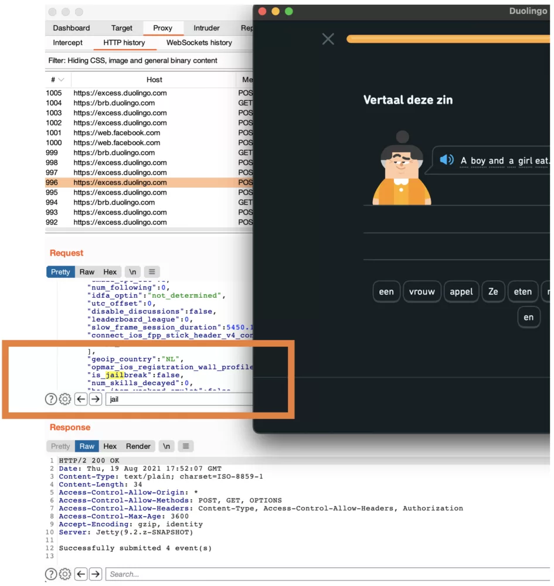Click the 'geoip_country' line in Request
The height and width of the screenshot is (586, 554).
pyautogui.click(x=135, y=359)
